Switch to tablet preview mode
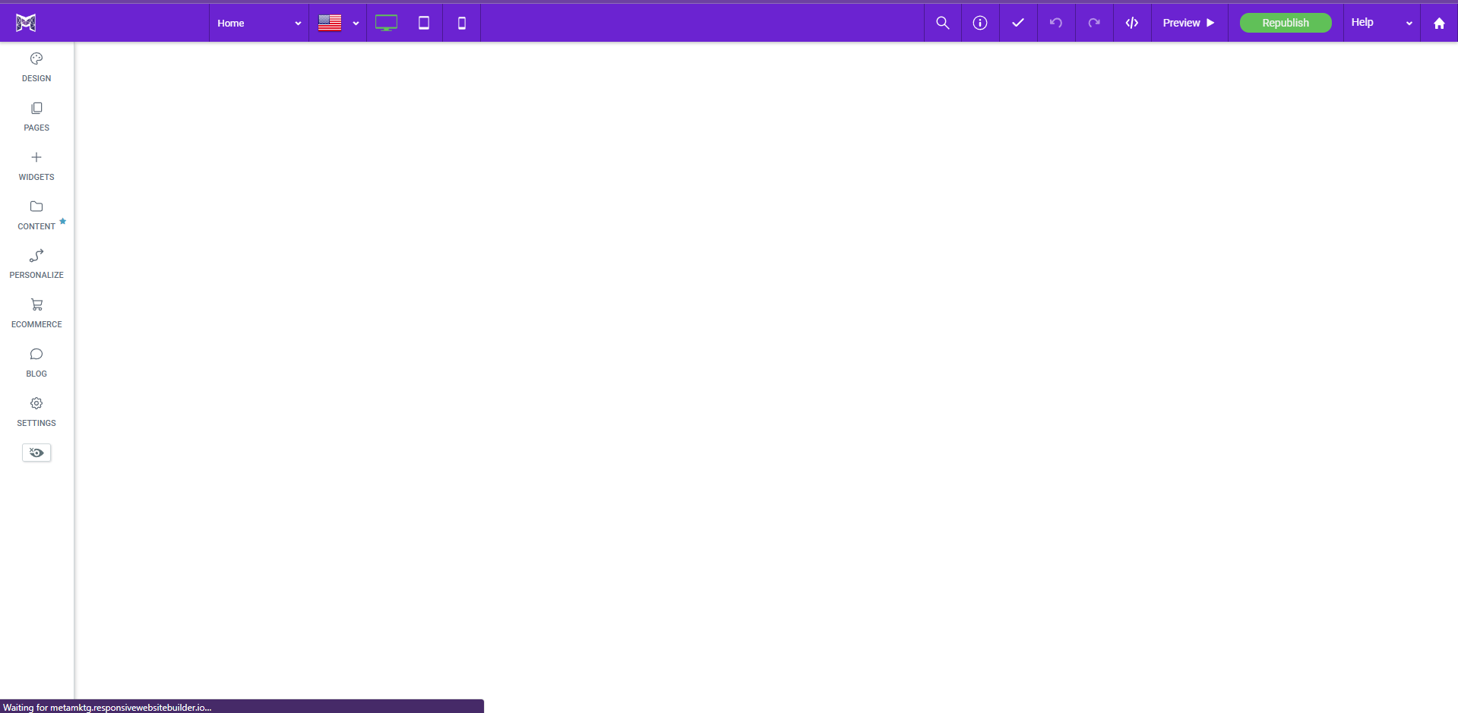This screenshot has width=1458, height=713. click(x=423, y=23)
